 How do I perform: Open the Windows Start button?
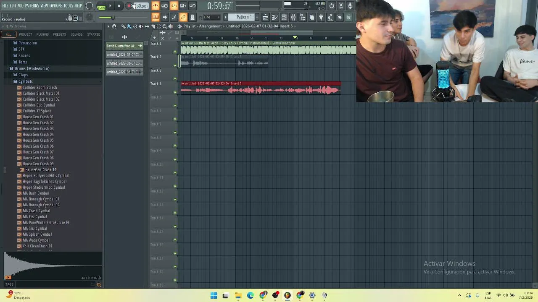tap(214, 295)
